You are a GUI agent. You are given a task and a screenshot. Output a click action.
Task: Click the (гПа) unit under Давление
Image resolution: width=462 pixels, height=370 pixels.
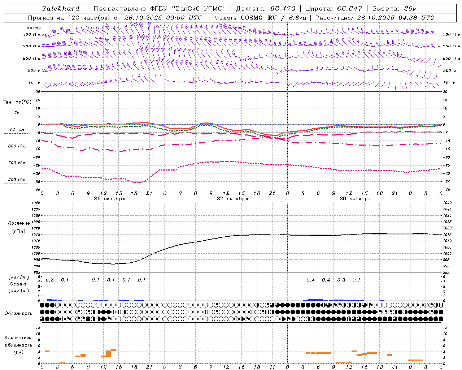[19, 232]
